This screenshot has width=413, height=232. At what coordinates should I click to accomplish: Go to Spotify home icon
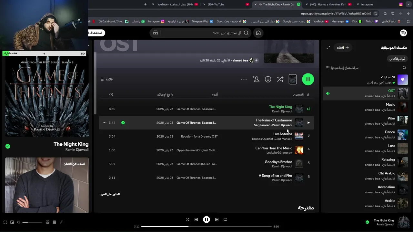pos(258,33)
